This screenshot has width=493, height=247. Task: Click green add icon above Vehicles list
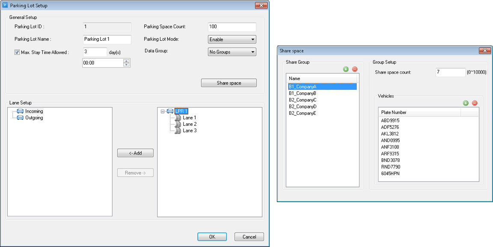click(466, 103)
